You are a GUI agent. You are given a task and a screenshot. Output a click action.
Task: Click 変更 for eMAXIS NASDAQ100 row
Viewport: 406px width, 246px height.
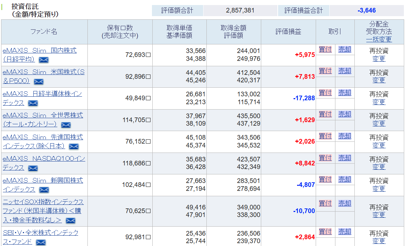tap(379, 167)
